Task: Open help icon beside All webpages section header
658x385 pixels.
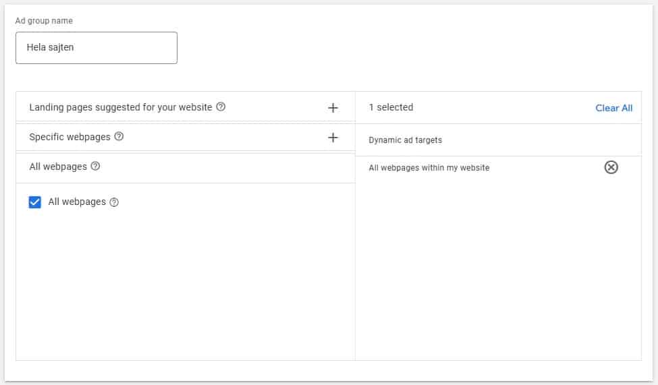Action: pos(96,166)
